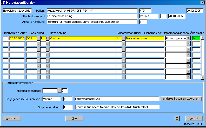Click the date field showing 20.10.2005 in row one
The height and width of the screenshot is (128, 206).
17,38
